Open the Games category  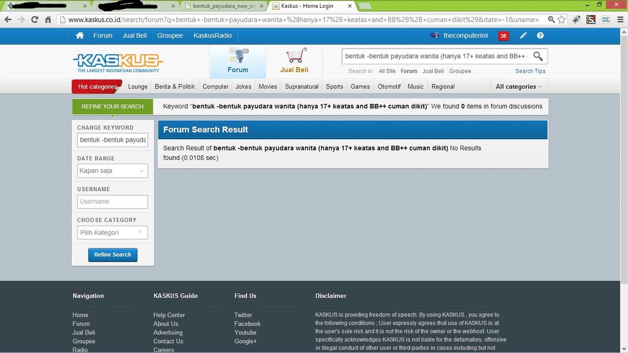point(360,87)
